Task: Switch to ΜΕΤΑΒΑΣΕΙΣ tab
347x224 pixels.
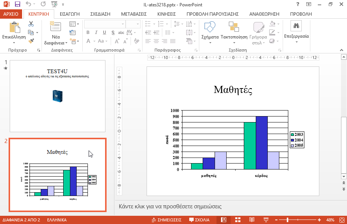Action: click(134, 14)
